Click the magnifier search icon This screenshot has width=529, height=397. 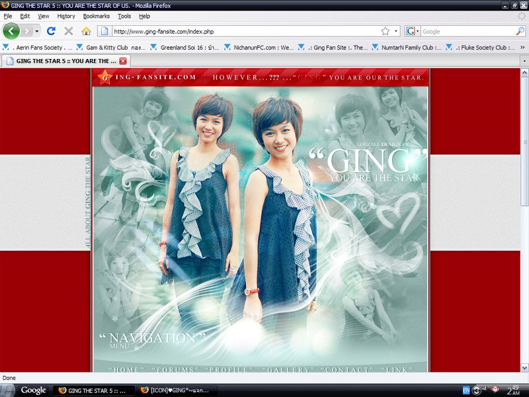[x=520, y=31]
